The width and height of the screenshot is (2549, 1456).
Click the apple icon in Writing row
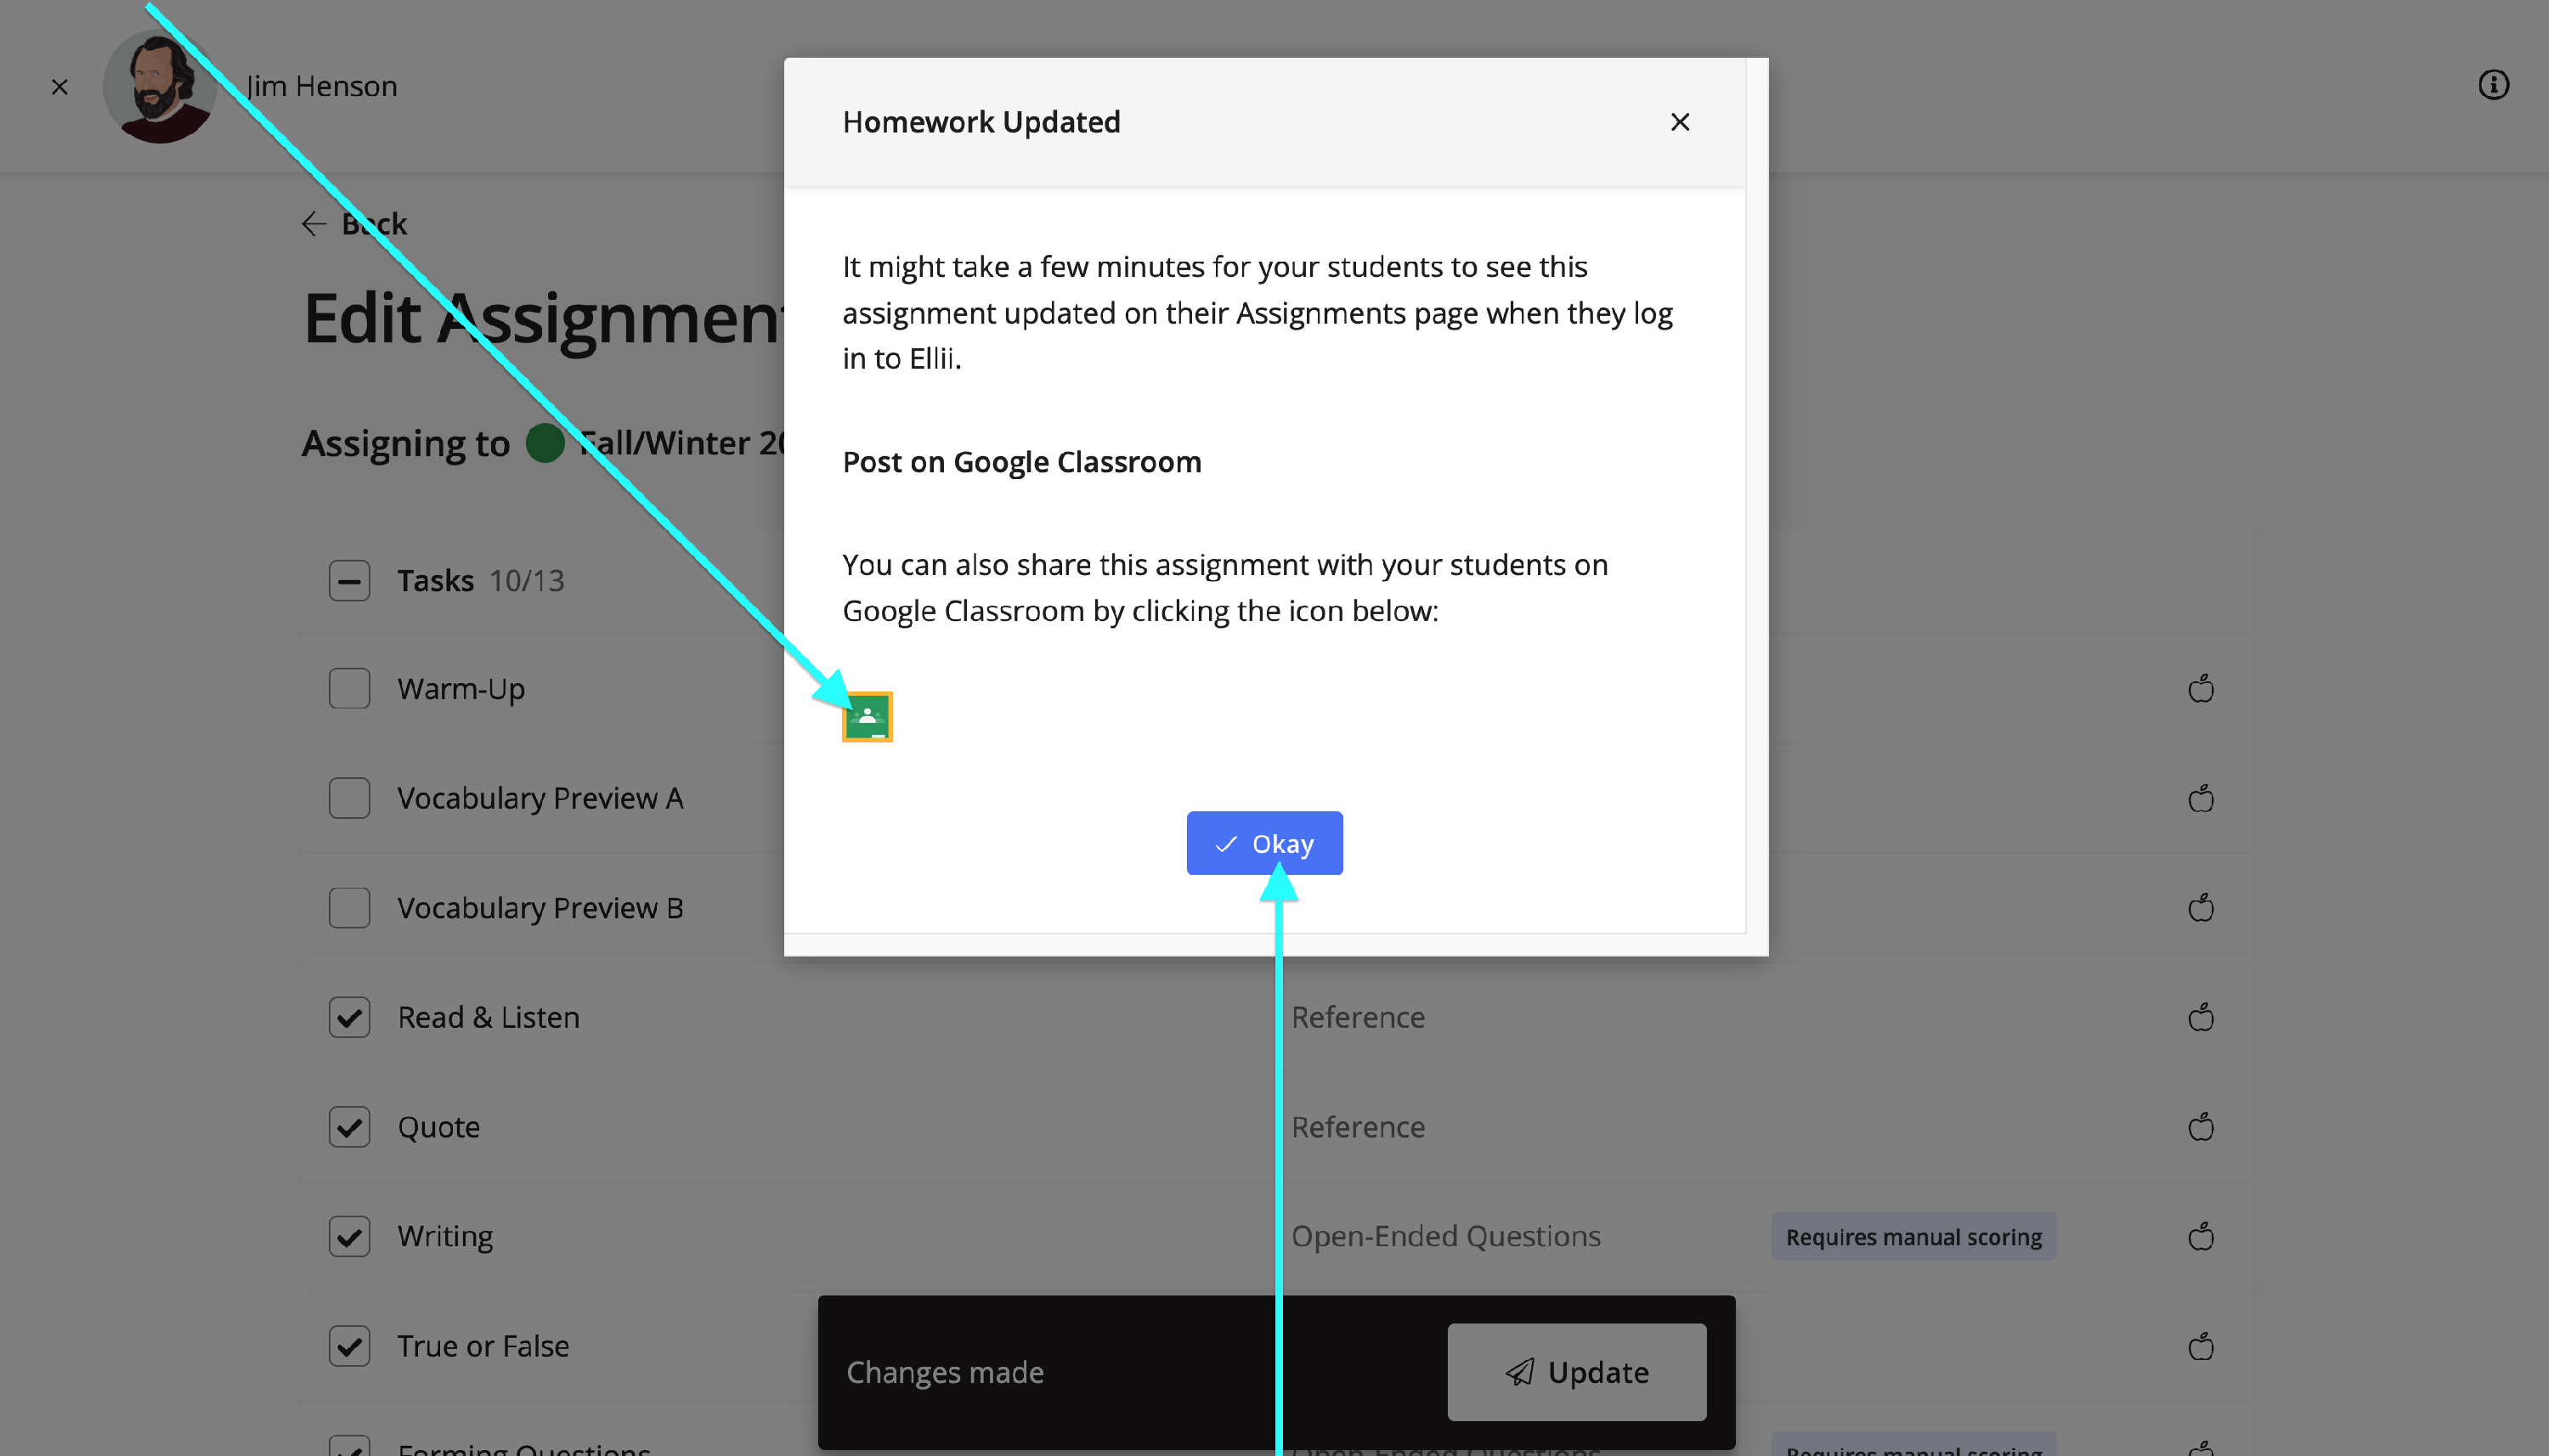point(2200,1236)
